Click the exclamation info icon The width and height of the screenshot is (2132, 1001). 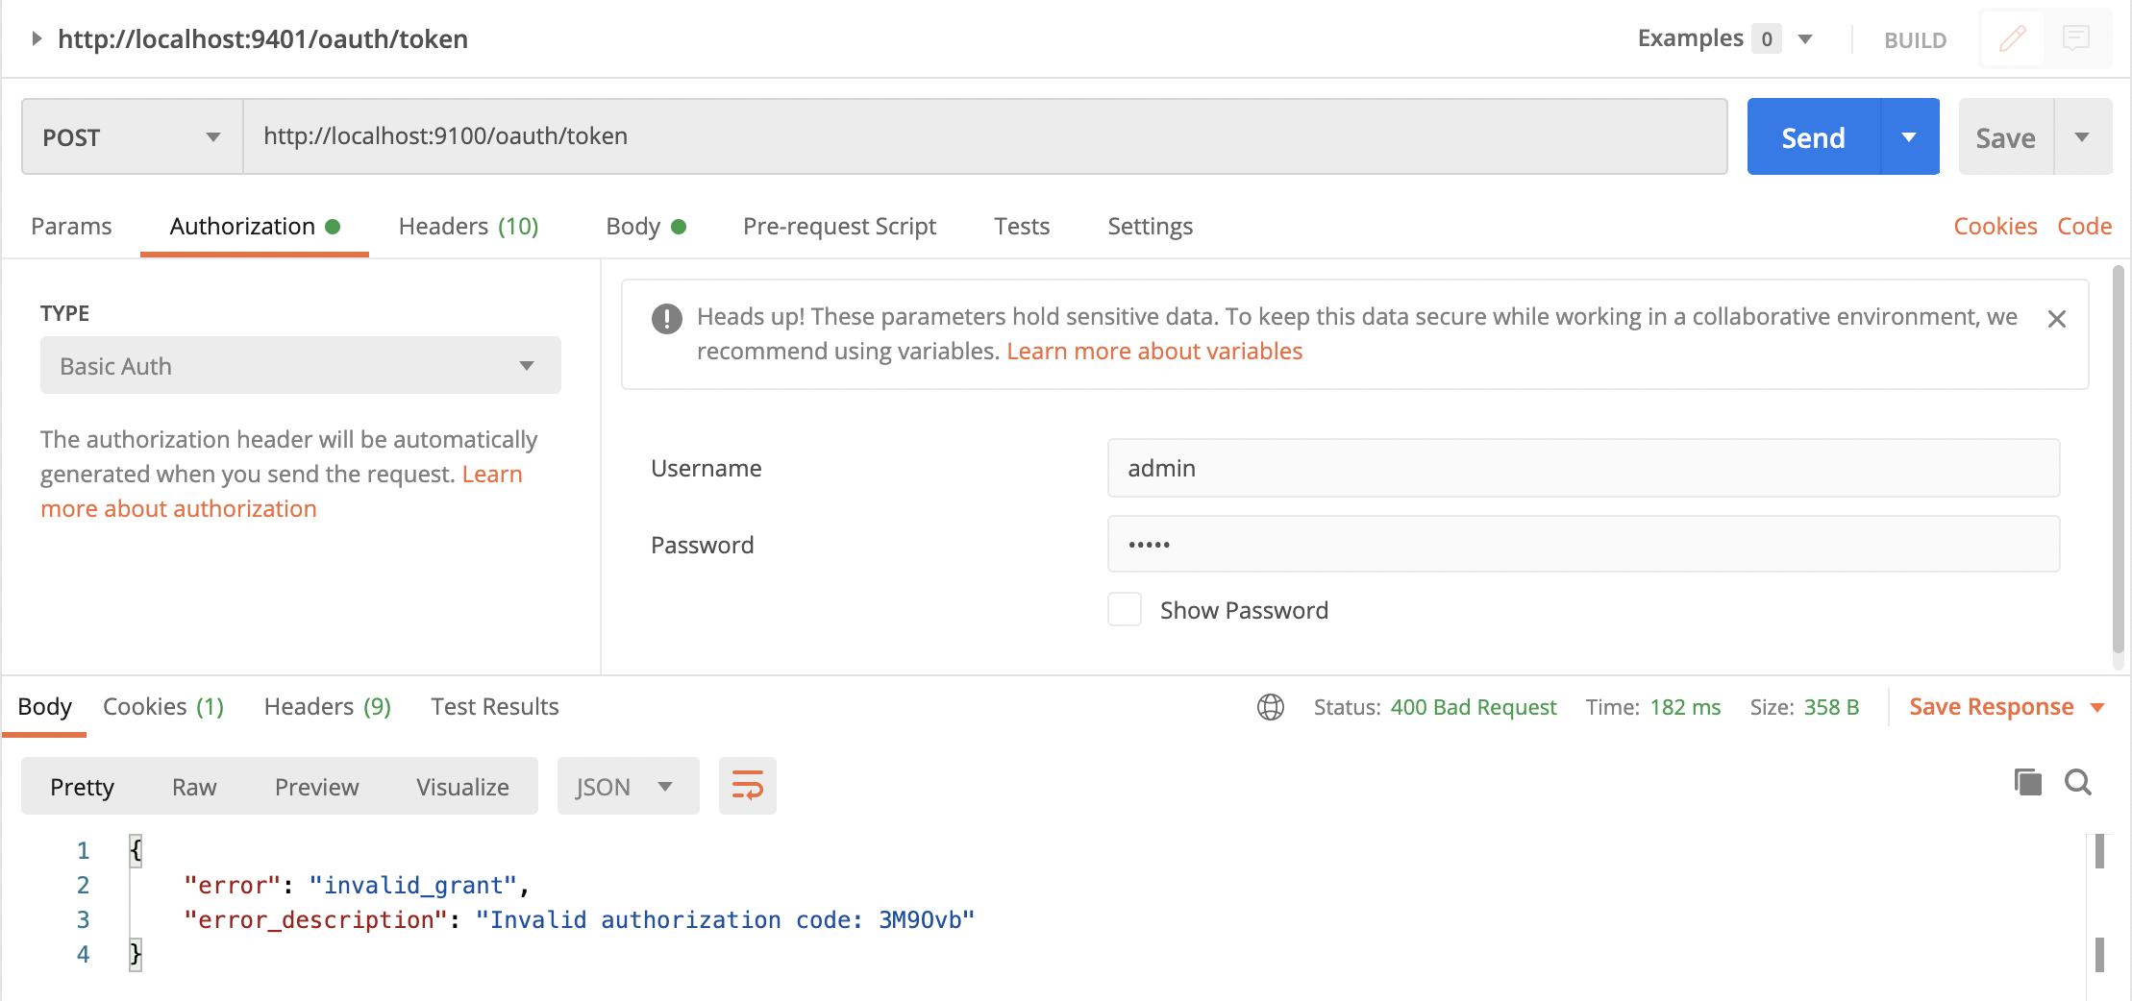click(x=666, y=318)
